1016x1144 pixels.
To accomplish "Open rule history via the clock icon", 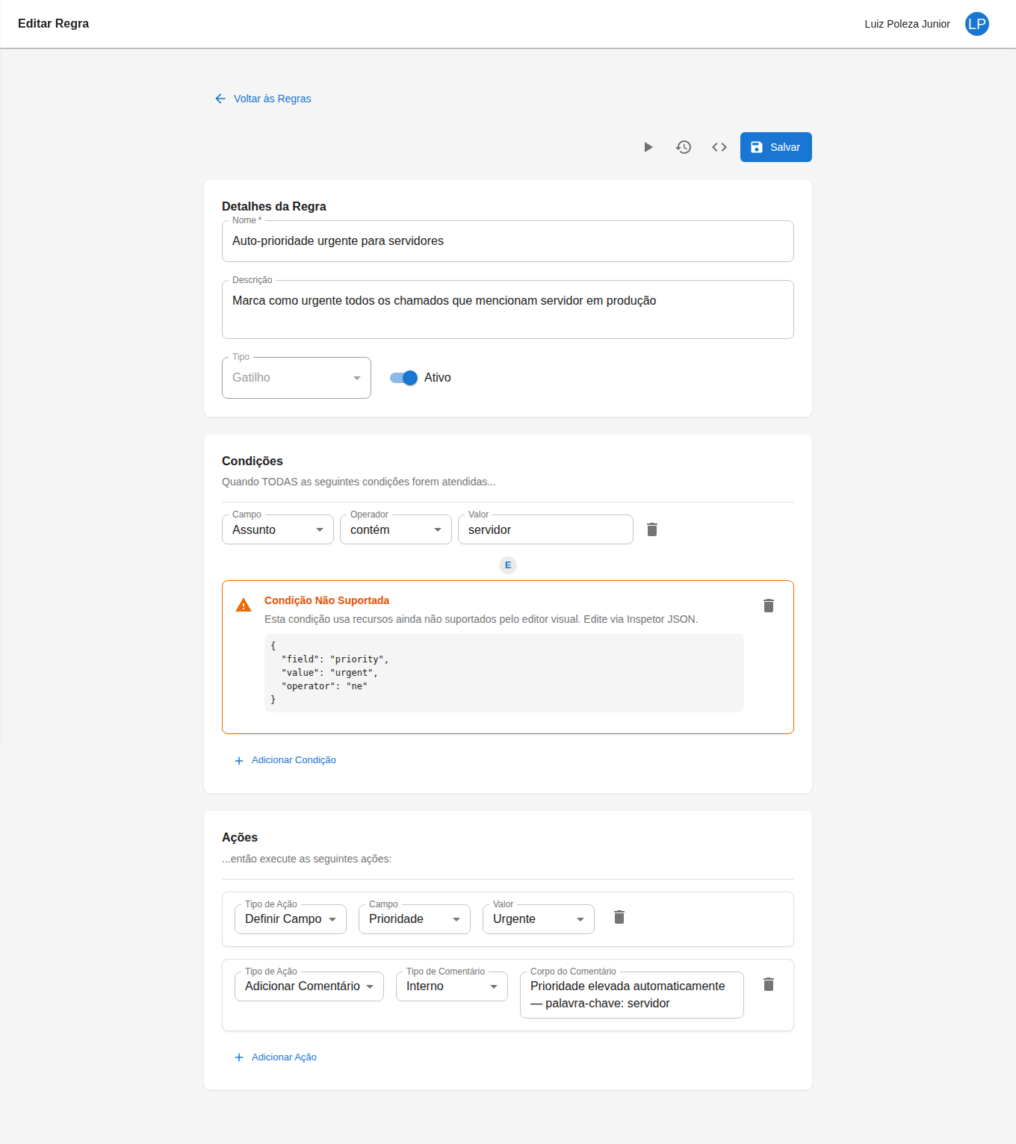I will point(684,147).
